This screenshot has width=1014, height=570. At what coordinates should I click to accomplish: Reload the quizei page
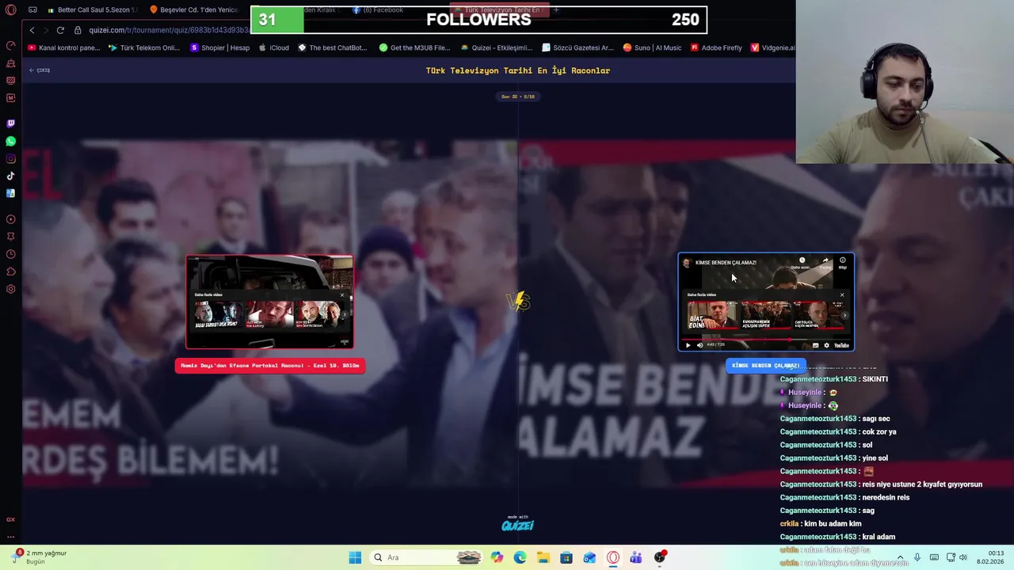pyautogui.click(x=60, y=30)
